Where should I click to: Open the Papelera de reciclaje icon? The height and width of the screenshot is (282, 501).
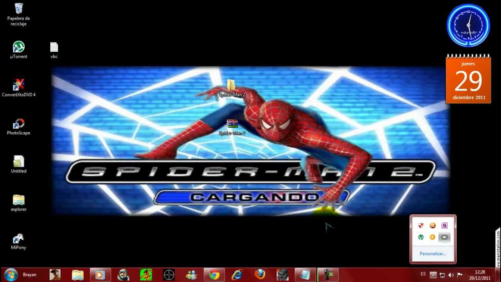[x=18, y=14]
